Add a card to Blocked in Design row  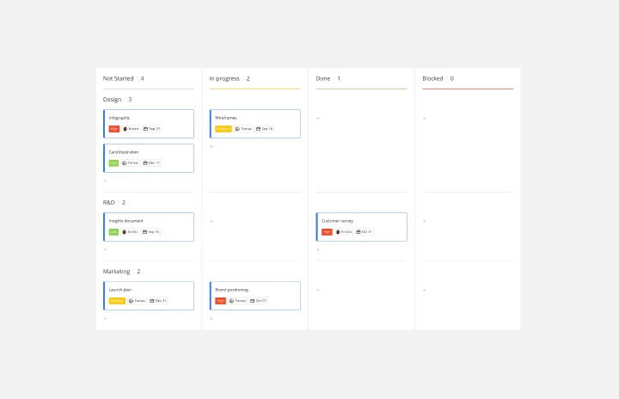click(424, 118)
